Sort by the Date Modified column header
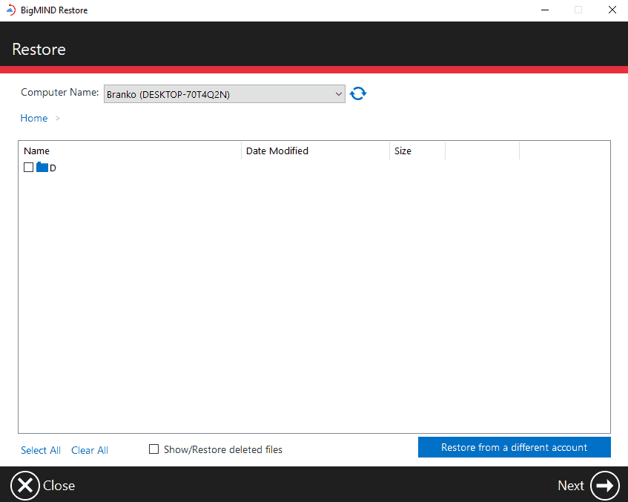The height and width of the screenshot is (502, 628). 316,151
